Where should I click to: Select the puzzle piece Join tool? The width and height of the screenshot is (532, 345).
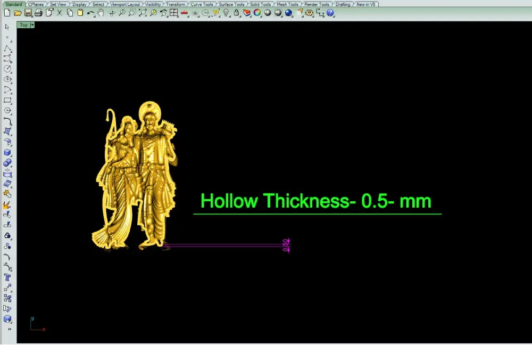coord(7,194)
